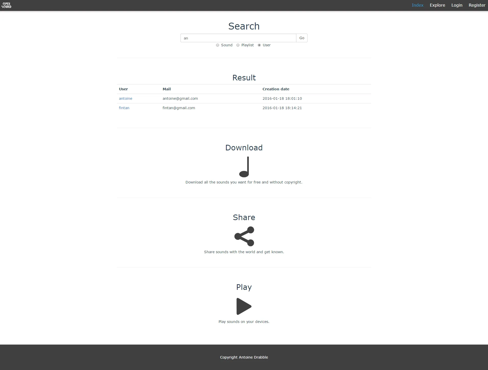Image resolution: width=488 pixels, height=370 pixels.
Task: Click the Play triangle icon
Action: [x=244, y=306]
